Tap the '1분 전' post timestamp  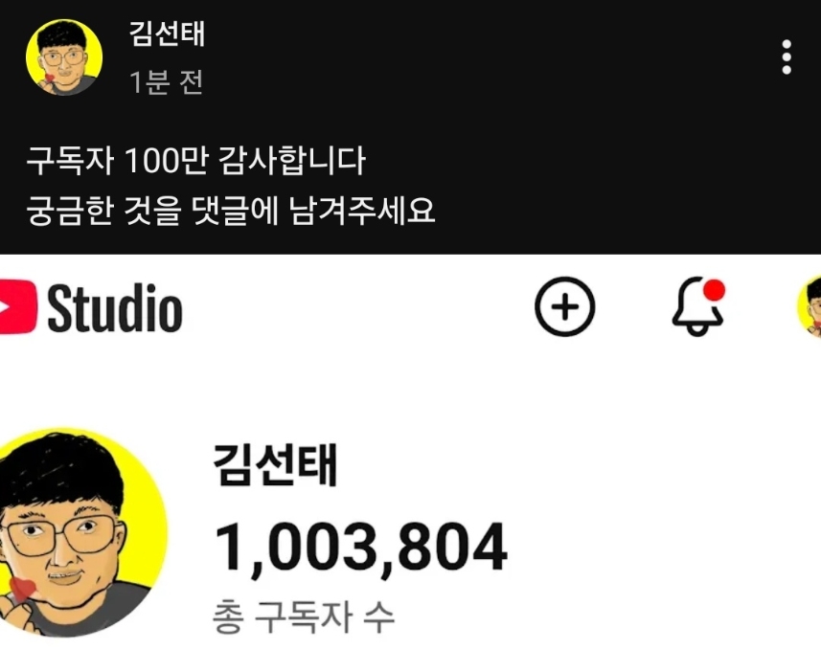pos(166,82)
